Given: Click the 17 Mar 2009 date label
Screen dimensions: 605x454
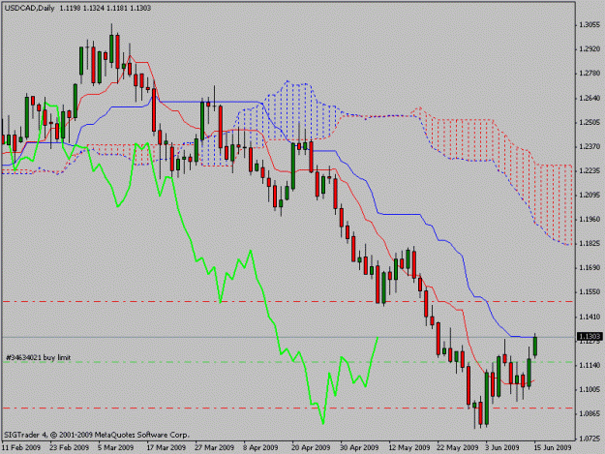Looking at the screenshot, I should coord(166,447).
